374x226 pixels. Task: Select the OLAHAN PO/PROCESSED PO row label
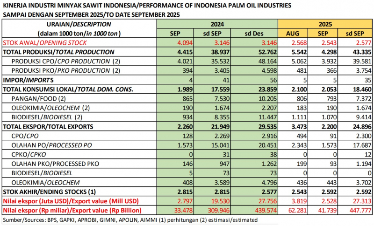52,144
